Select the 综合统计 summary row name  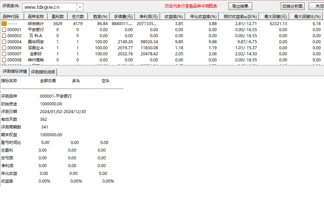click(x=36, y=24)
